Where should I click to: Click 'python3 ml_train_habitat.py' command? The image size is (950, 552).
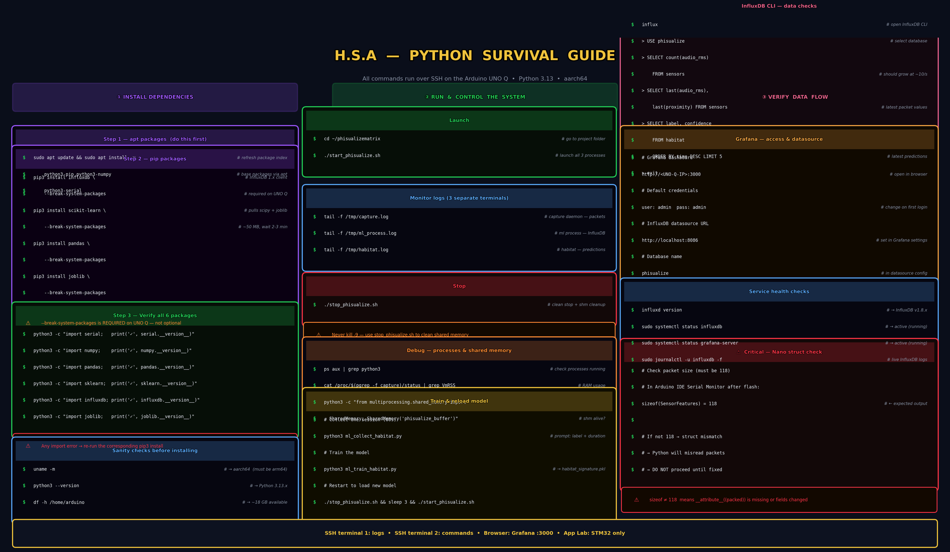point(360,469)
